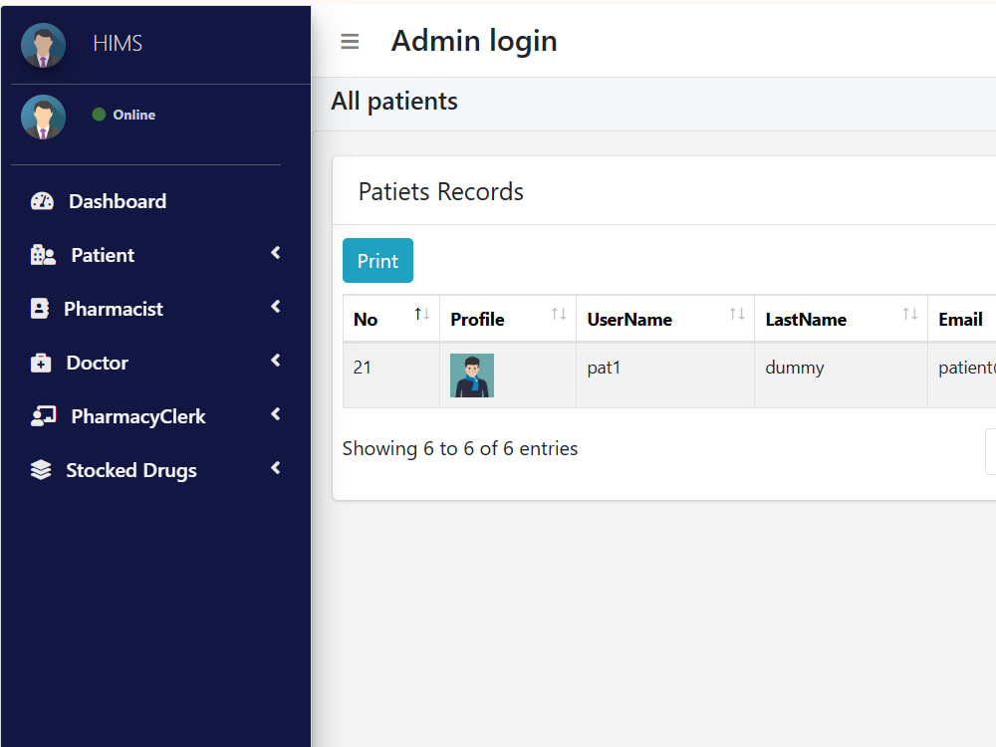This screenshot has height=747, width=996.
Task: Click Showing 6 to 6 entries info
Action: (460, 448)
